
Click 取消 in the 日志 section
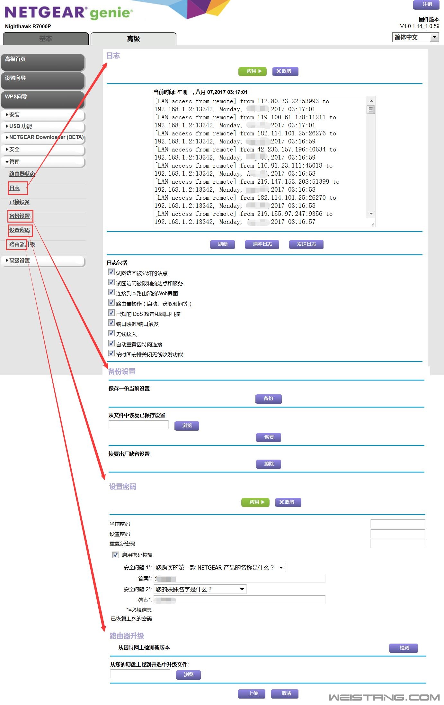285,71
